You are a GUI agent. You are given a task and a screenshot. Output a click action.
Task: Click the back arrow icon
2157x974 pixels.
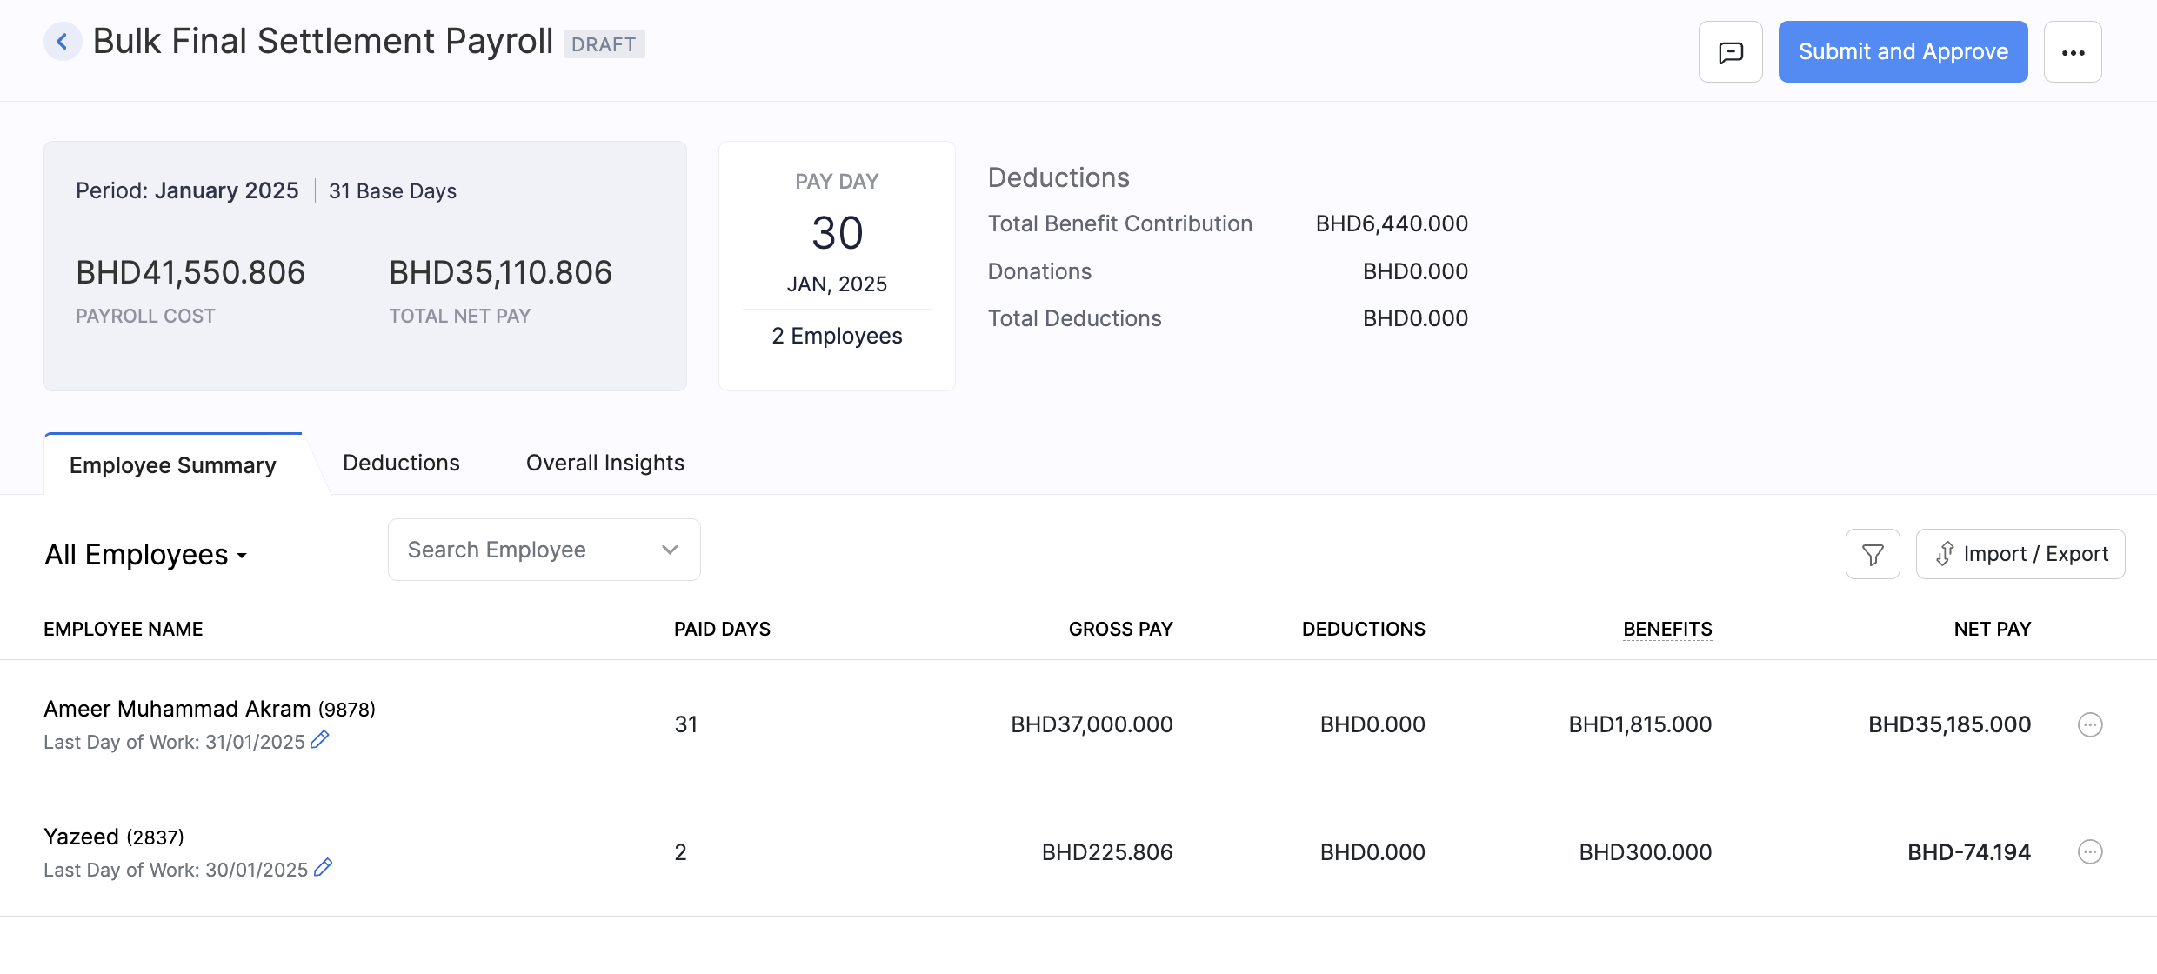pos(63,41)
